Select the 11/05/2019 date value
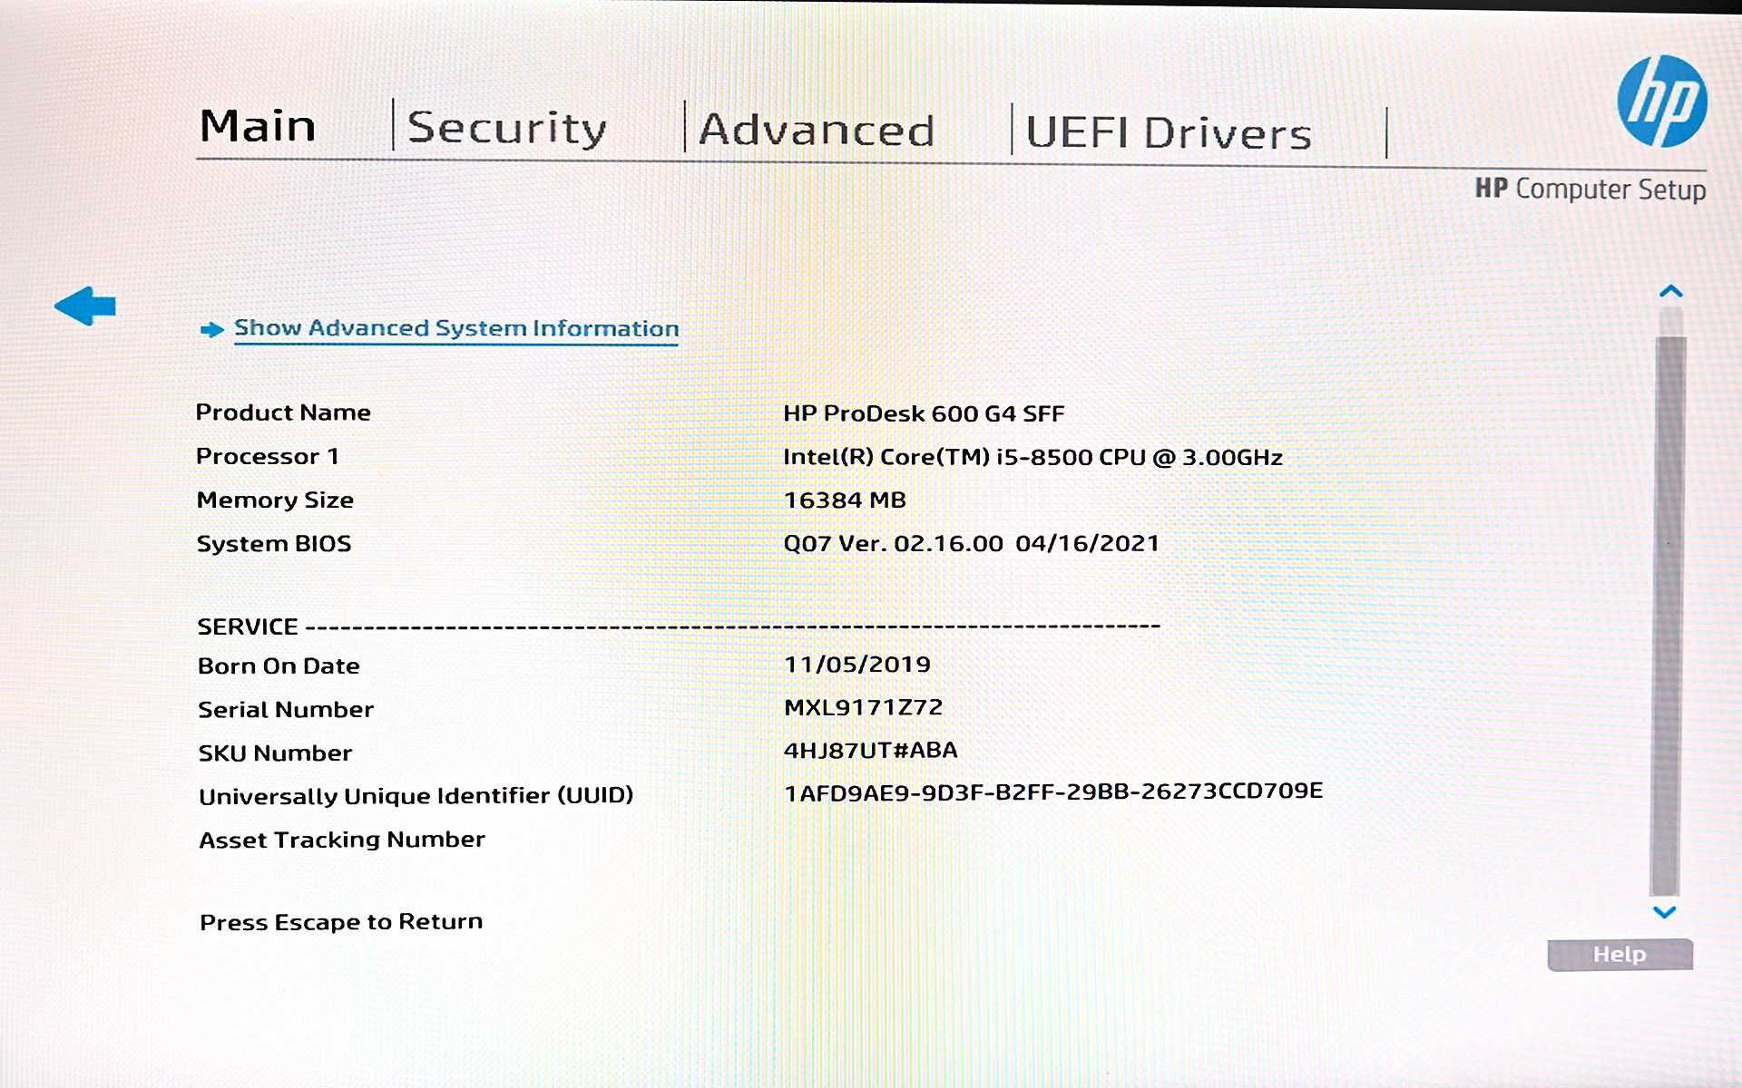 pos(857,665)
